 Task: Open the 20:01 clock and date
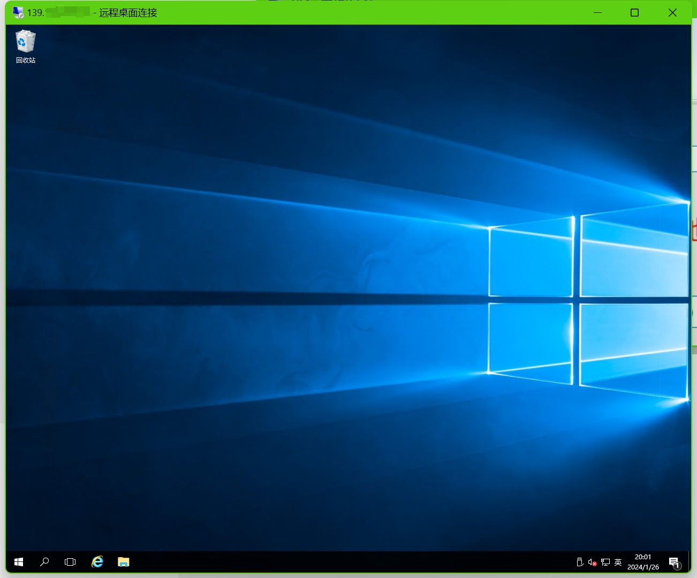pyautogui.click(x=643, y=562)
